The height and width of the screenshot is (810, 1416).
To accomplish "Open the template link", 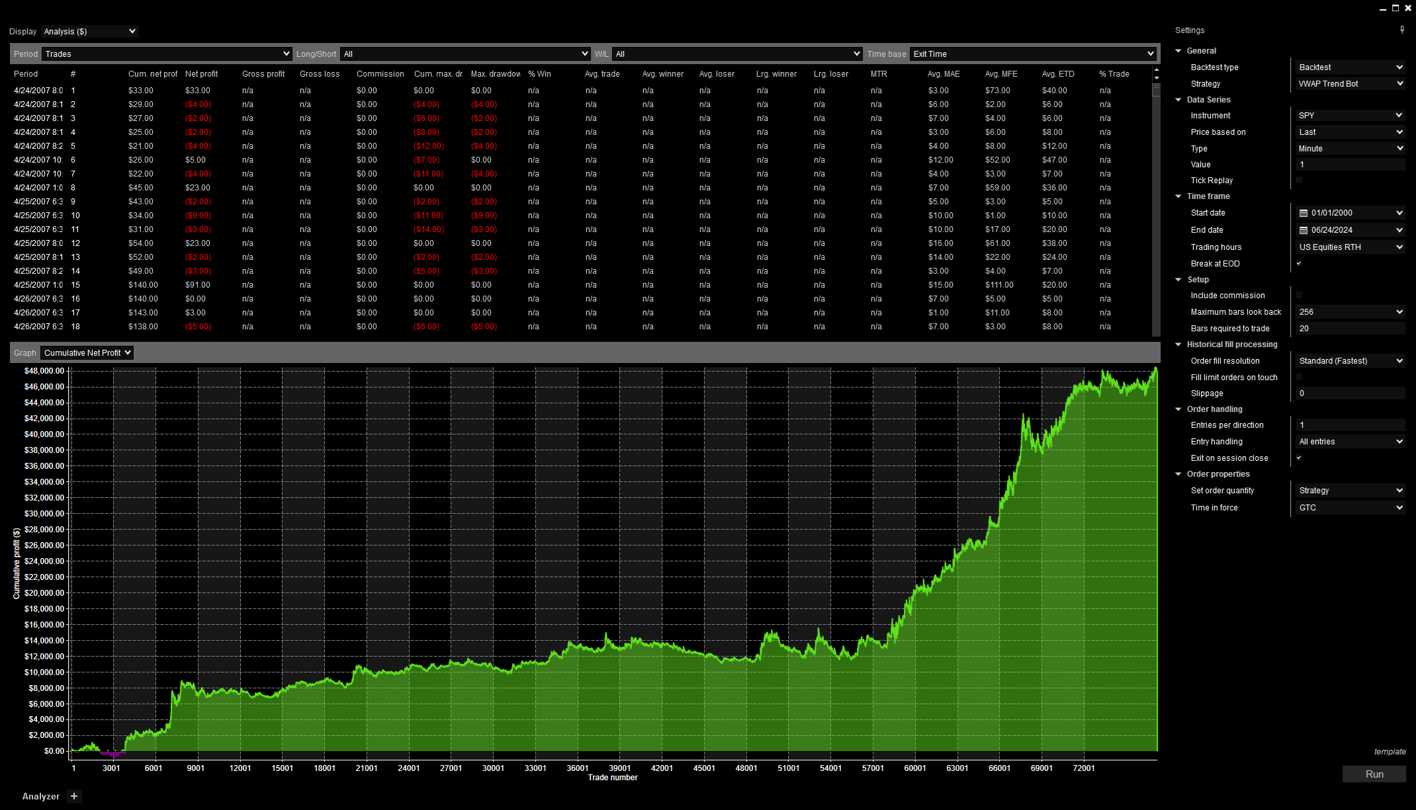I will [x=1390, y=752].
